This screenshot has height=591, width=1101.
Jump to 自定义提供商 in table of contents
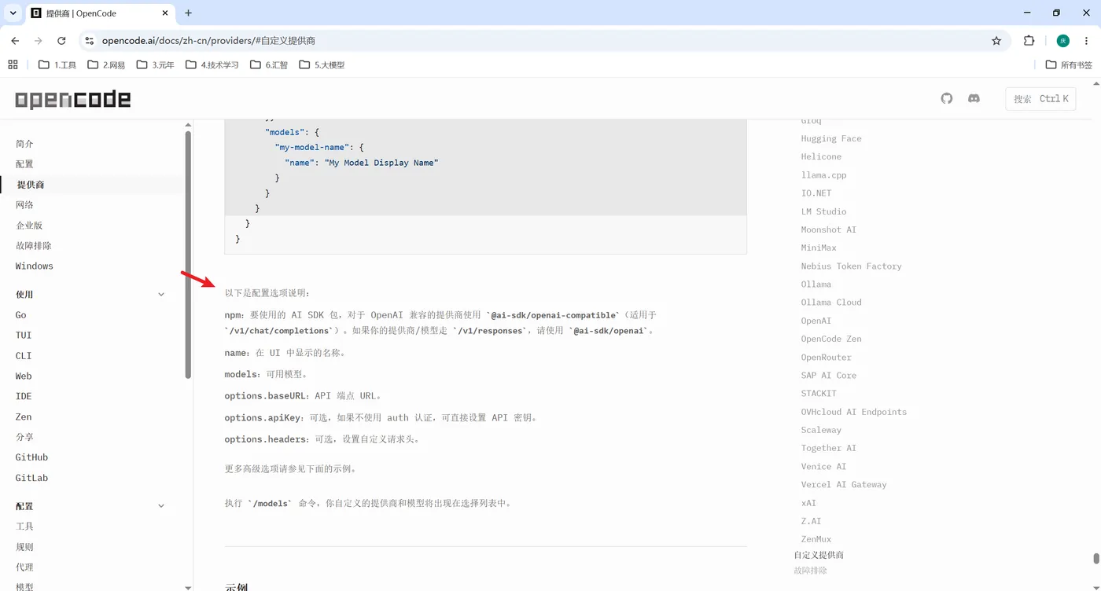coord(819,555)
